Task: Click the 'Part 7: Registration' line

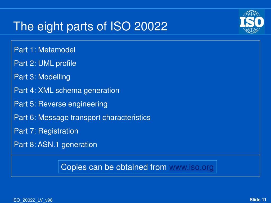Action: tap(46, 131)
